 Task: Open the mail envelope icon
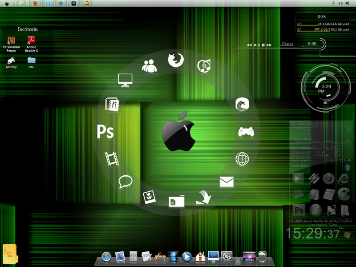pos(227,182)
